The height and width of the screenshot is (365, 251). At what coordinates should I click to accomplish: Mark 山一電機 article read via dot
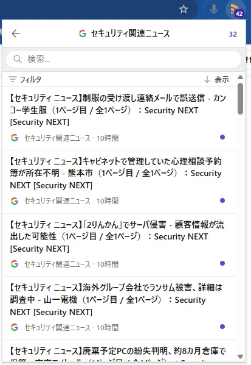(222, 327)
